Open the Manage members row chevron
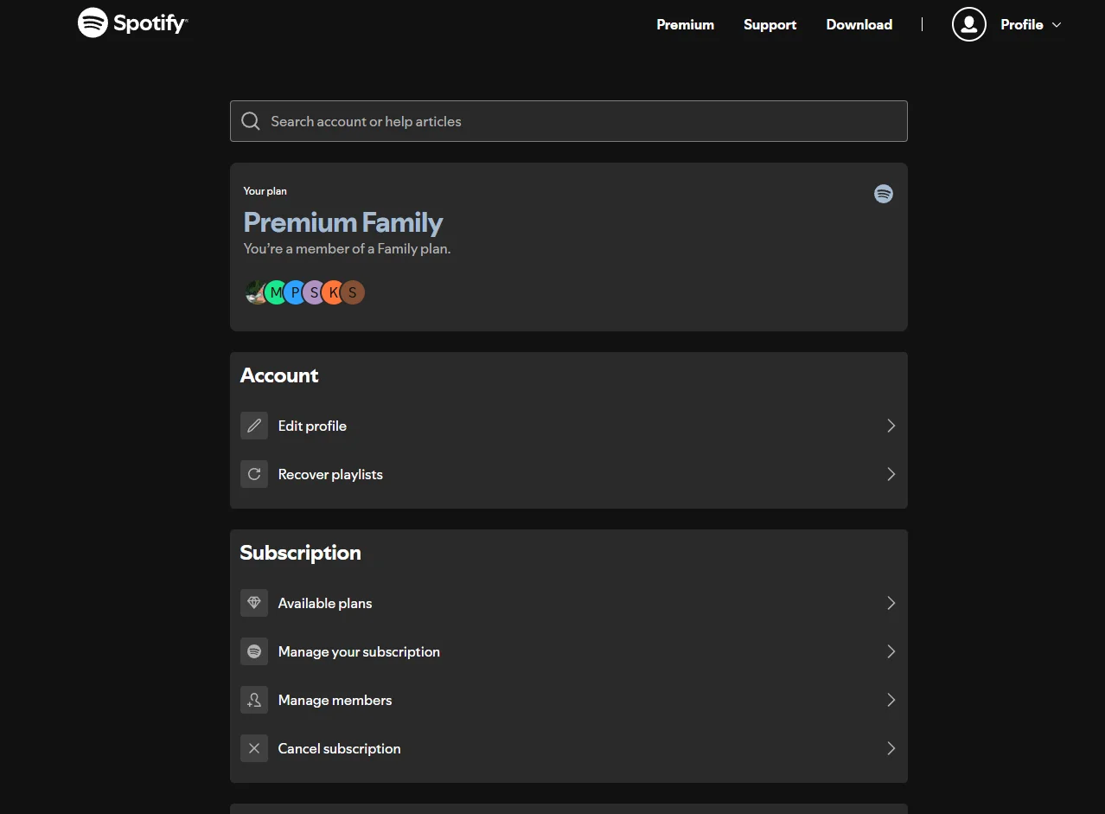 [x=891, y=700]
